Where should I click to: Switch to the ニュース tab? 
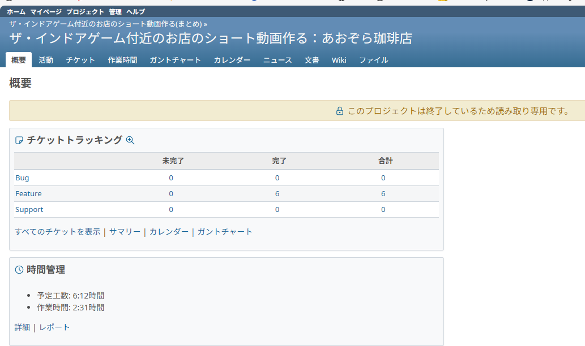pos(277,60)
